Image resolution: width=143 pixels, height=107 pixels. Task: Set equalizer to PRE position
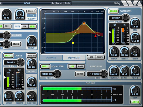point(72,66)
